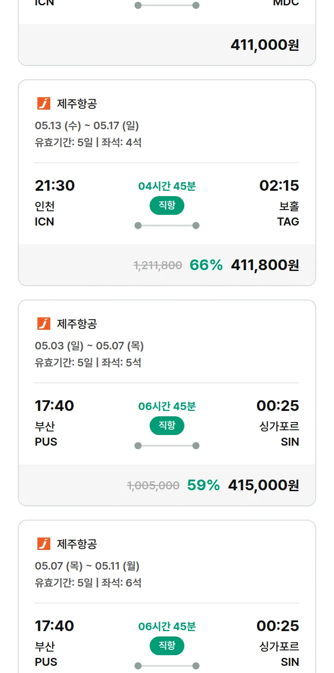Image resolution: width=334 pixels, height=673 pixels.
Task: Select the 411,800원 discounted fare
Action: (x=265, y=265)
